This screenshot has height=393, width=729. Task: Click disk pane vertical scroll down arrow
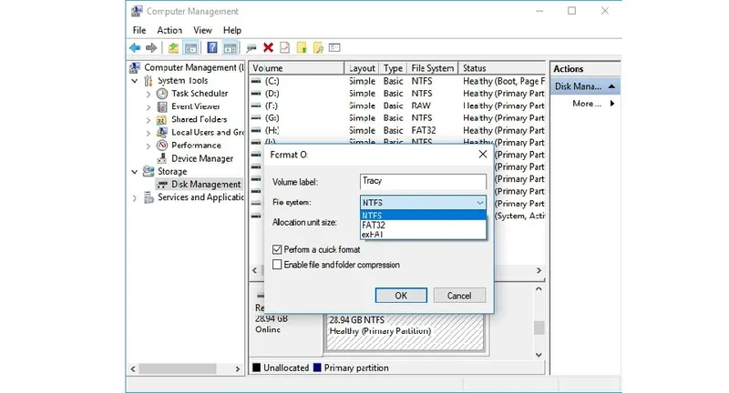tap(539, 355)
